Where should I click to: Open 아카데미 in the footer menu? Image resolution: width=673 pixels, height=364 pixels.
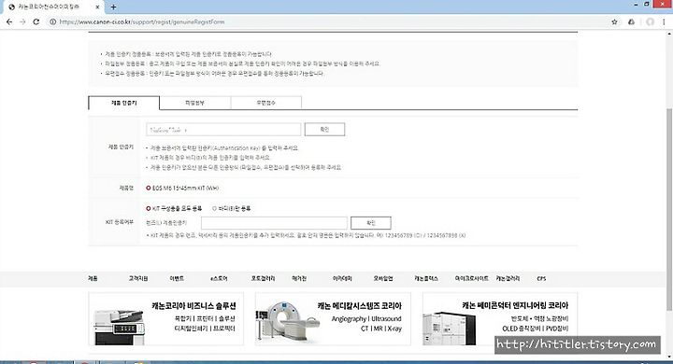click(342, 279)
